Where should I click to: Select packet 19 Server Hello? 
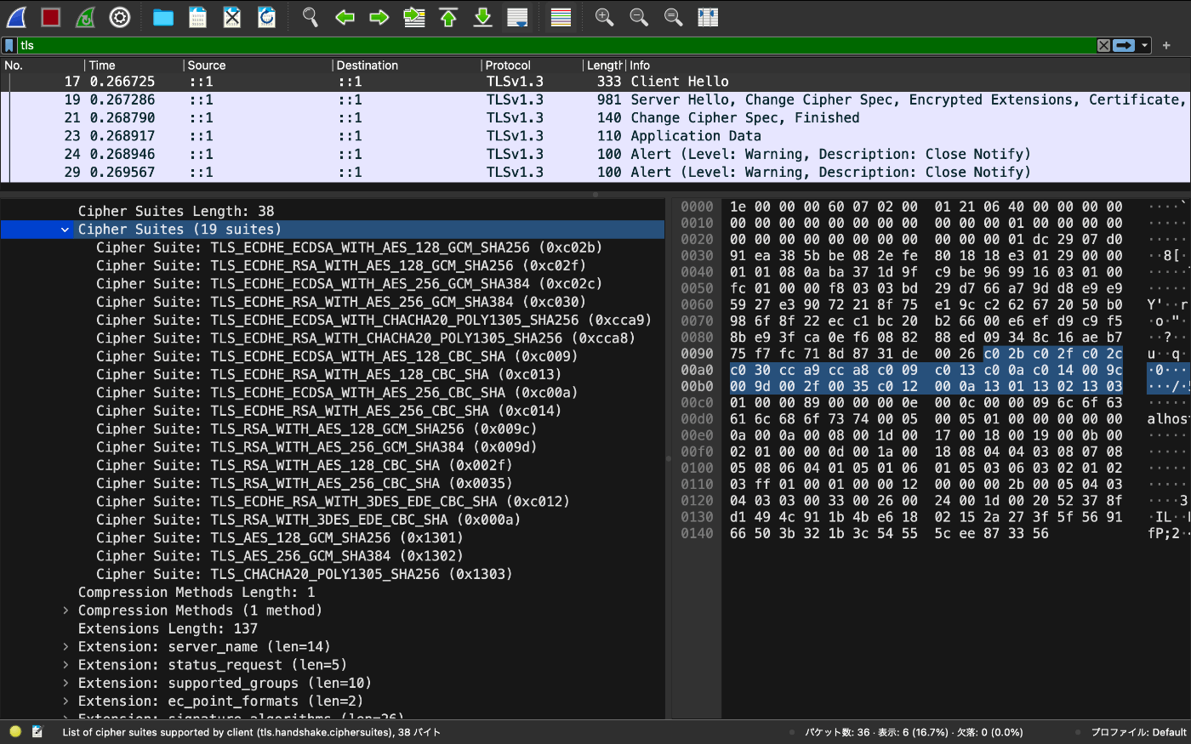pos(595,99)
